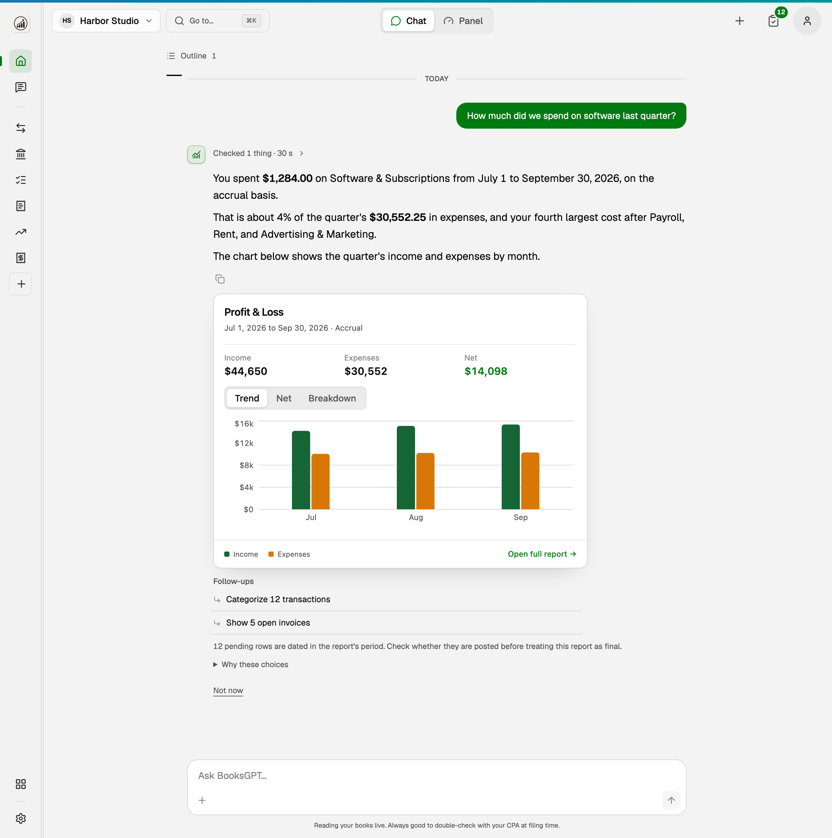
Task: Click the plus icon in top bar
Action: click(740, 21)
